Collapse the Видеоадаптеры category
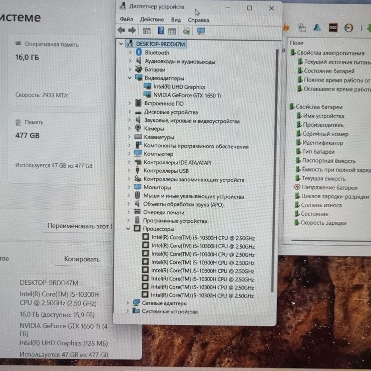371x371 pixels. click(129, 78)
